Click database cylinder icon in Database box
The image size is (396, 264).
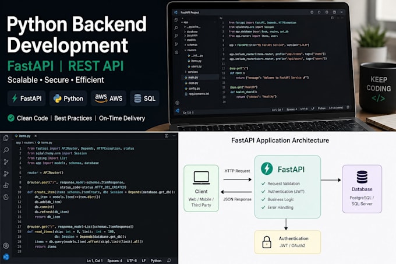click(x=362, y=177)
